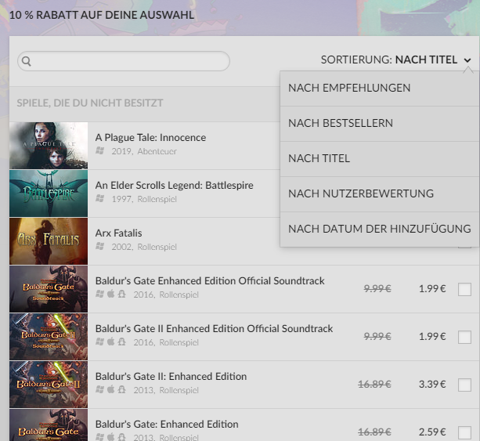The width and height of the screenshot is (480, 441).
Task: Click Apple icon under Baldur's Gate II Soundtrack
Action: coord(111,342)
